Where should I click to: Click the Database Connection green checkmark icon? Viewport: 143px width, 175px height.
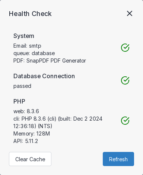125,80
